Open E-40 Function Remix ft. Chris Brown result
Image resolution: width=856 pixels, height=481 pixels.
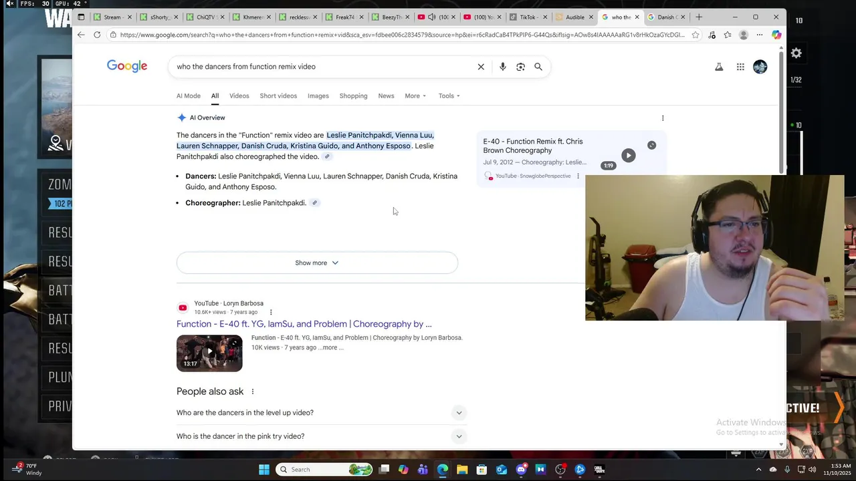tap(532, 146)
